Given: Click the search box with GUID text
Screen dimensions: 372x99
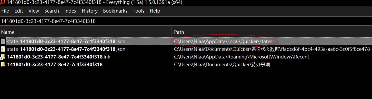Looking at the screenshot, I should click(186, 21).
